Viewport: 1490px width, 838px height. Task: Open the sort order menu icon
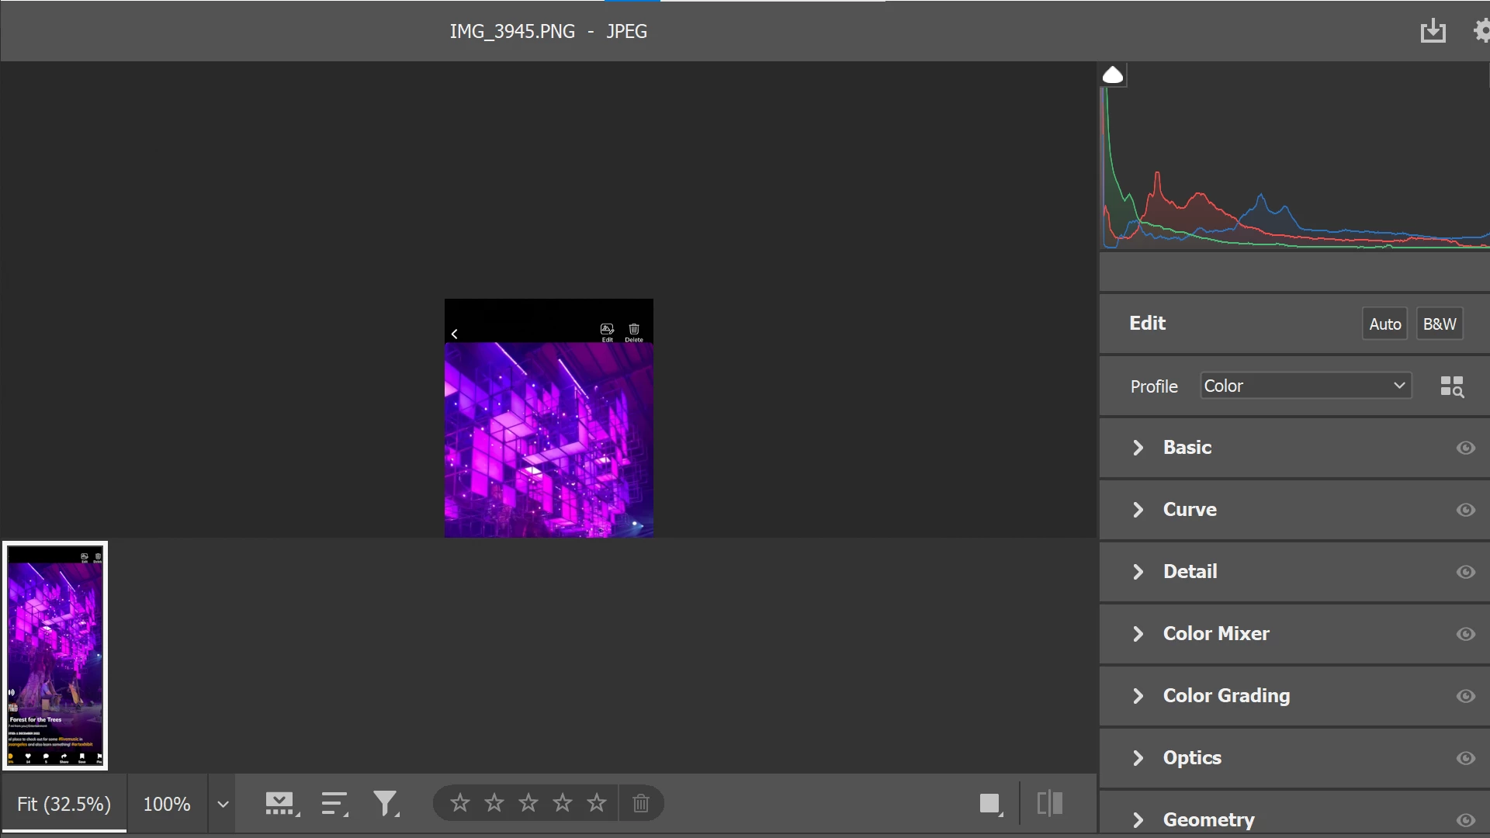point(334,804)
